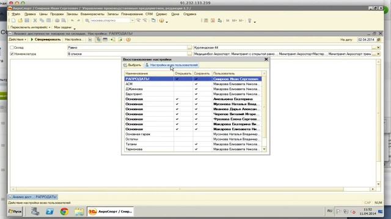Toggle the header panel icon in report toolbar
Screen dimensions: 391x219
coord(105,40)
